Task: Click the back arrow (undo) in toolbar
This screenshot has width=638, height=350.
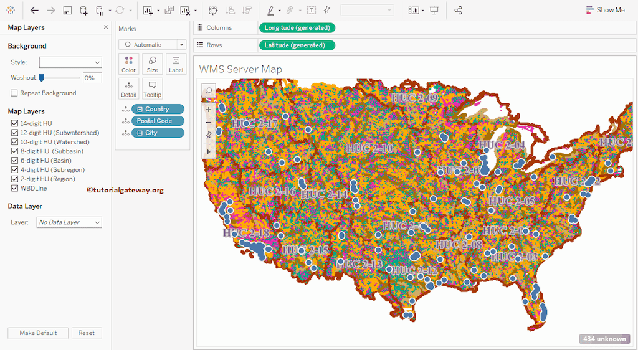Action: 34,11
